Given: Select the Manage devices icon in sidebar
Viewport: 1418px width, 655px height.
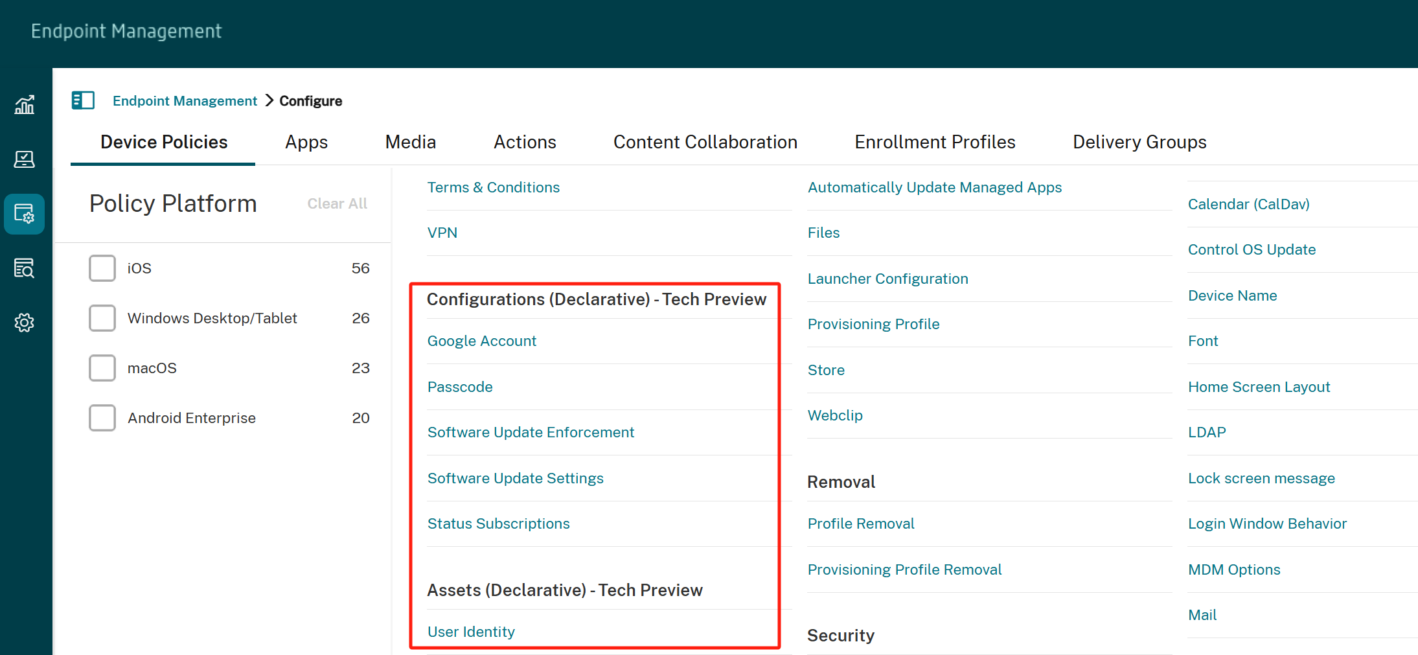Looking at the screenshot, I should point(24,159).
